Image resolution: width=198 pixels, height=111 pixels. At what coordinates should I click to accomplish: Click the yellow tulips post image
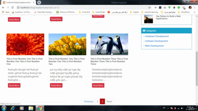tap(67, 44)
